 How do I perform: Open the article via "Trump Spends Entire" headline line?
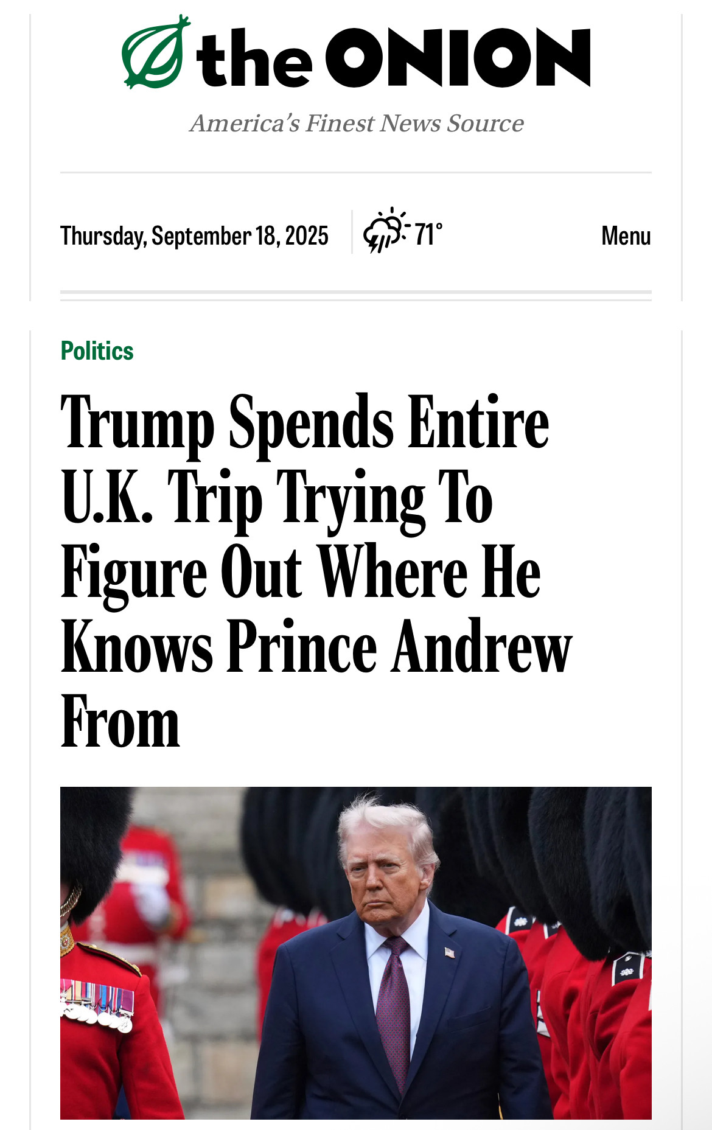305,422
